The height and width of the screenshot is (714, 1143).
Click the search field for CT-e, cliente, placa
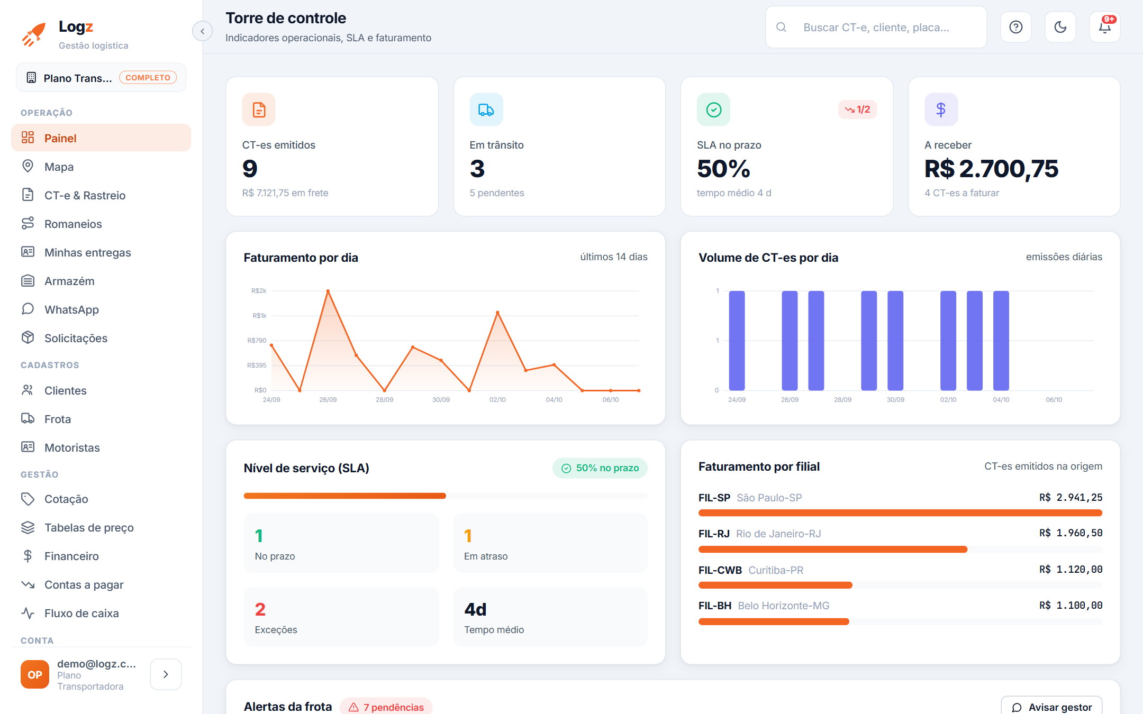(x=876, y=27)
